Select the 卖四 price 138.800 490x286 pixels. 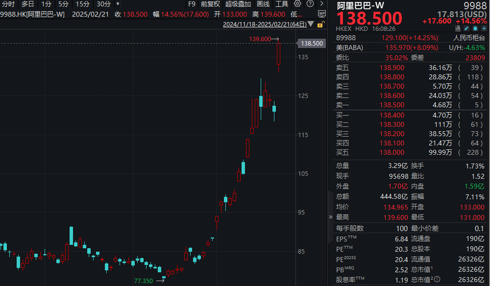pos(392,77)
